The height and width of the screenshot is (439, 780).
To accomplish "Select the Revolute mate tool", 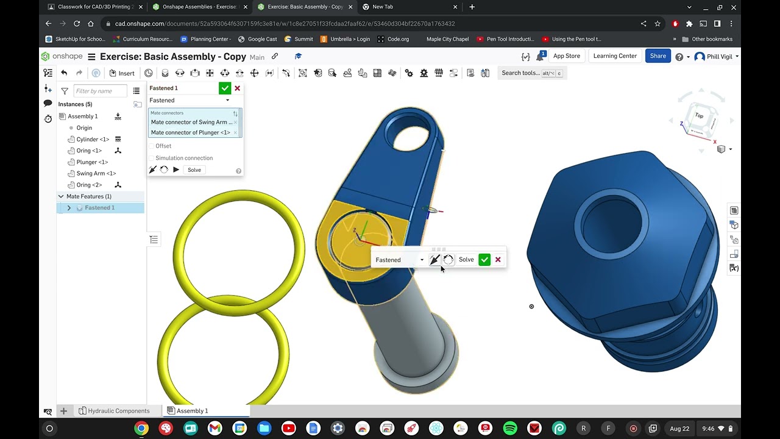I will (x=180, y=73).
